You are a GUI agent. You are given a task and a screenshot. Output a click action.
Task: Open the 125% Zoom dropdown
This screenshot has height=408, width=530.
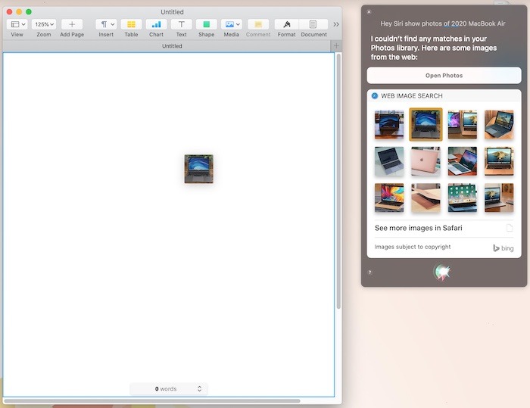[44, 24]
